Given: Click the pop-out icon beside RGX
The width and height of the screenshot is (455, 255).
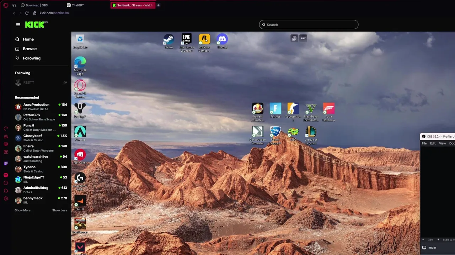Looking at the screenshot, I should [294, 38].
